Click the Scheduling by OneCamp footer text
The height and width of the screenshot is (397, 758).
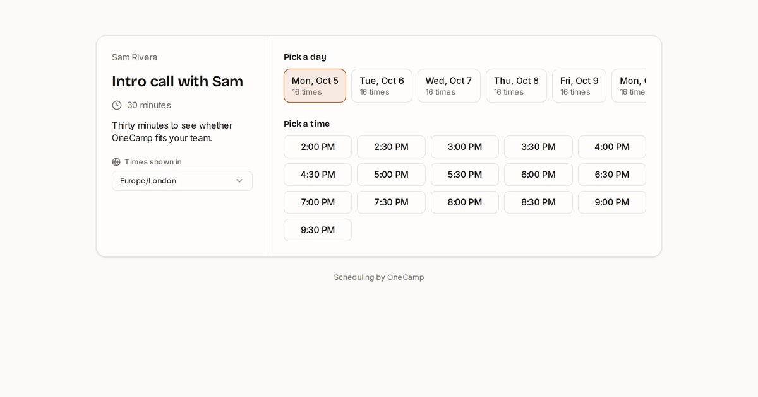point(379,277)
